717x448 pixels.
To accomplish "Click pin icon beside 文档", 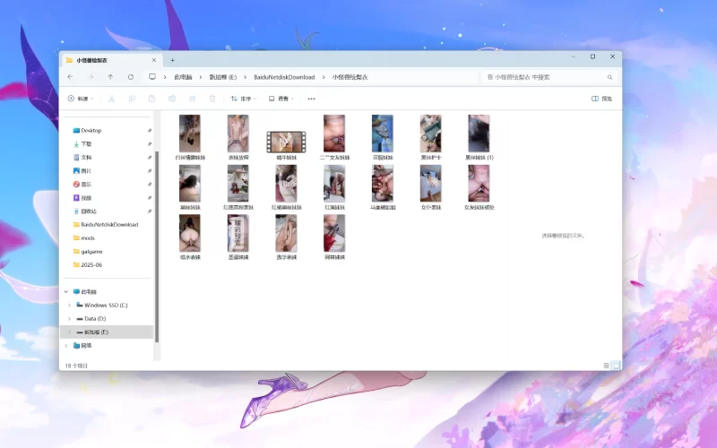I will coord(149,158).
